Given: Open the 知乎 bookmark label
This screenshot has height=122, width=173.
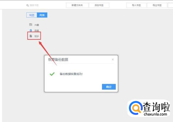Looking at the screenshot, I should pyautogui.click(x=37, y=36).
